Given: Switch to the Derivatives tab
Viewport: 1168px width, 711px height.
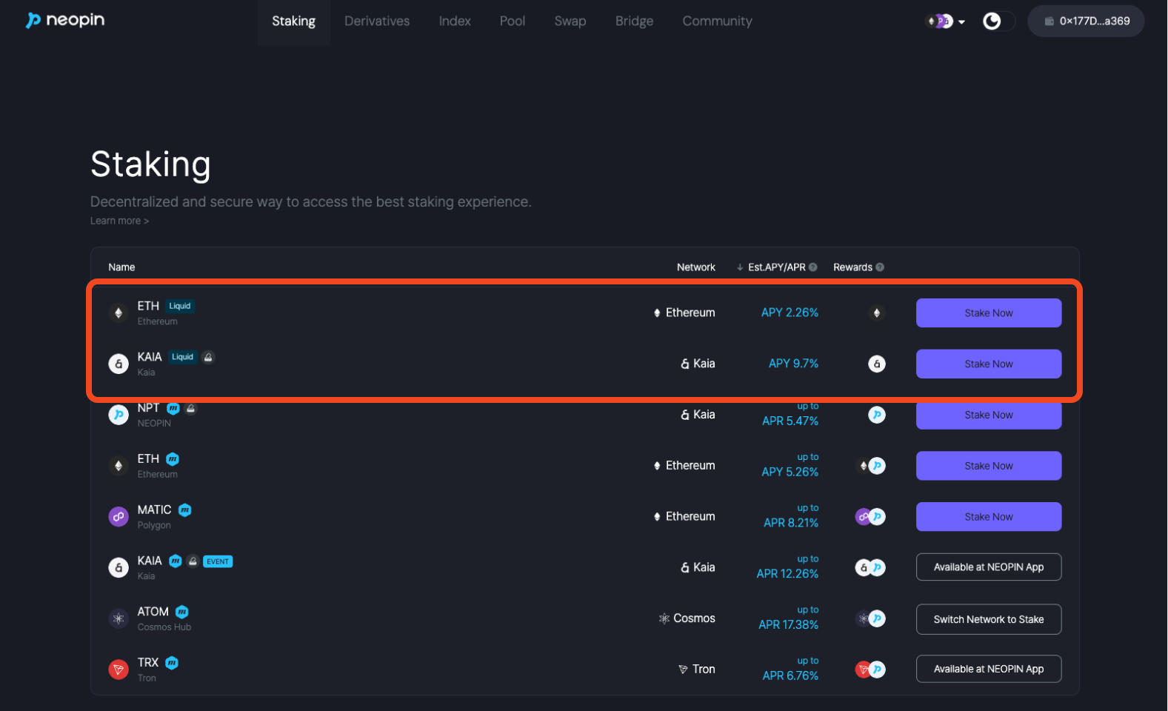Looking at the screenshot, I should (x=377, y=21).
